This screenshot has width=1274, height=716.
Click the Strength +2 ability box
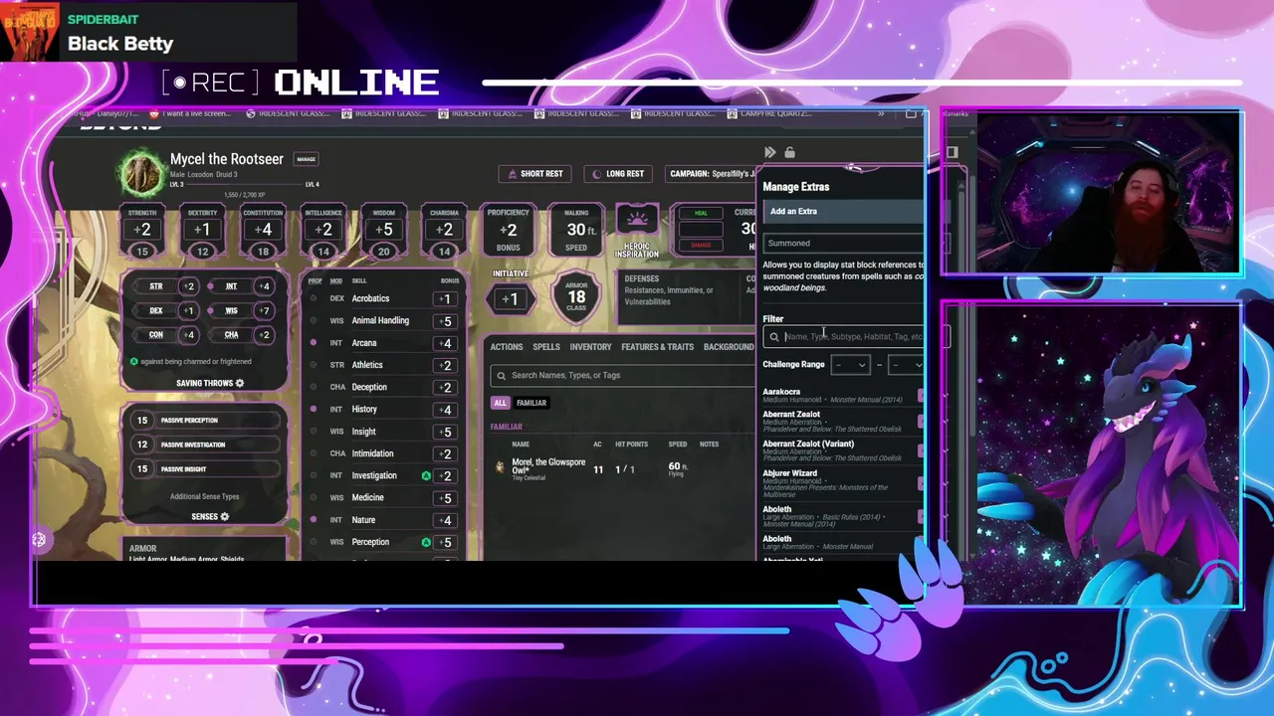142,230
